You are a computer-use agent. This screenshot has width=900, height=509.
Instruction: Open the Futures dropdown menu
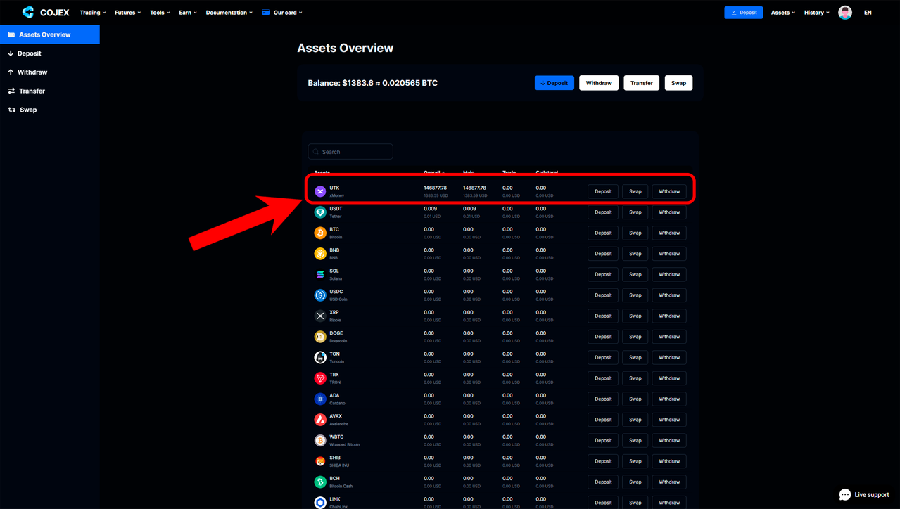(x=127, y=13)
